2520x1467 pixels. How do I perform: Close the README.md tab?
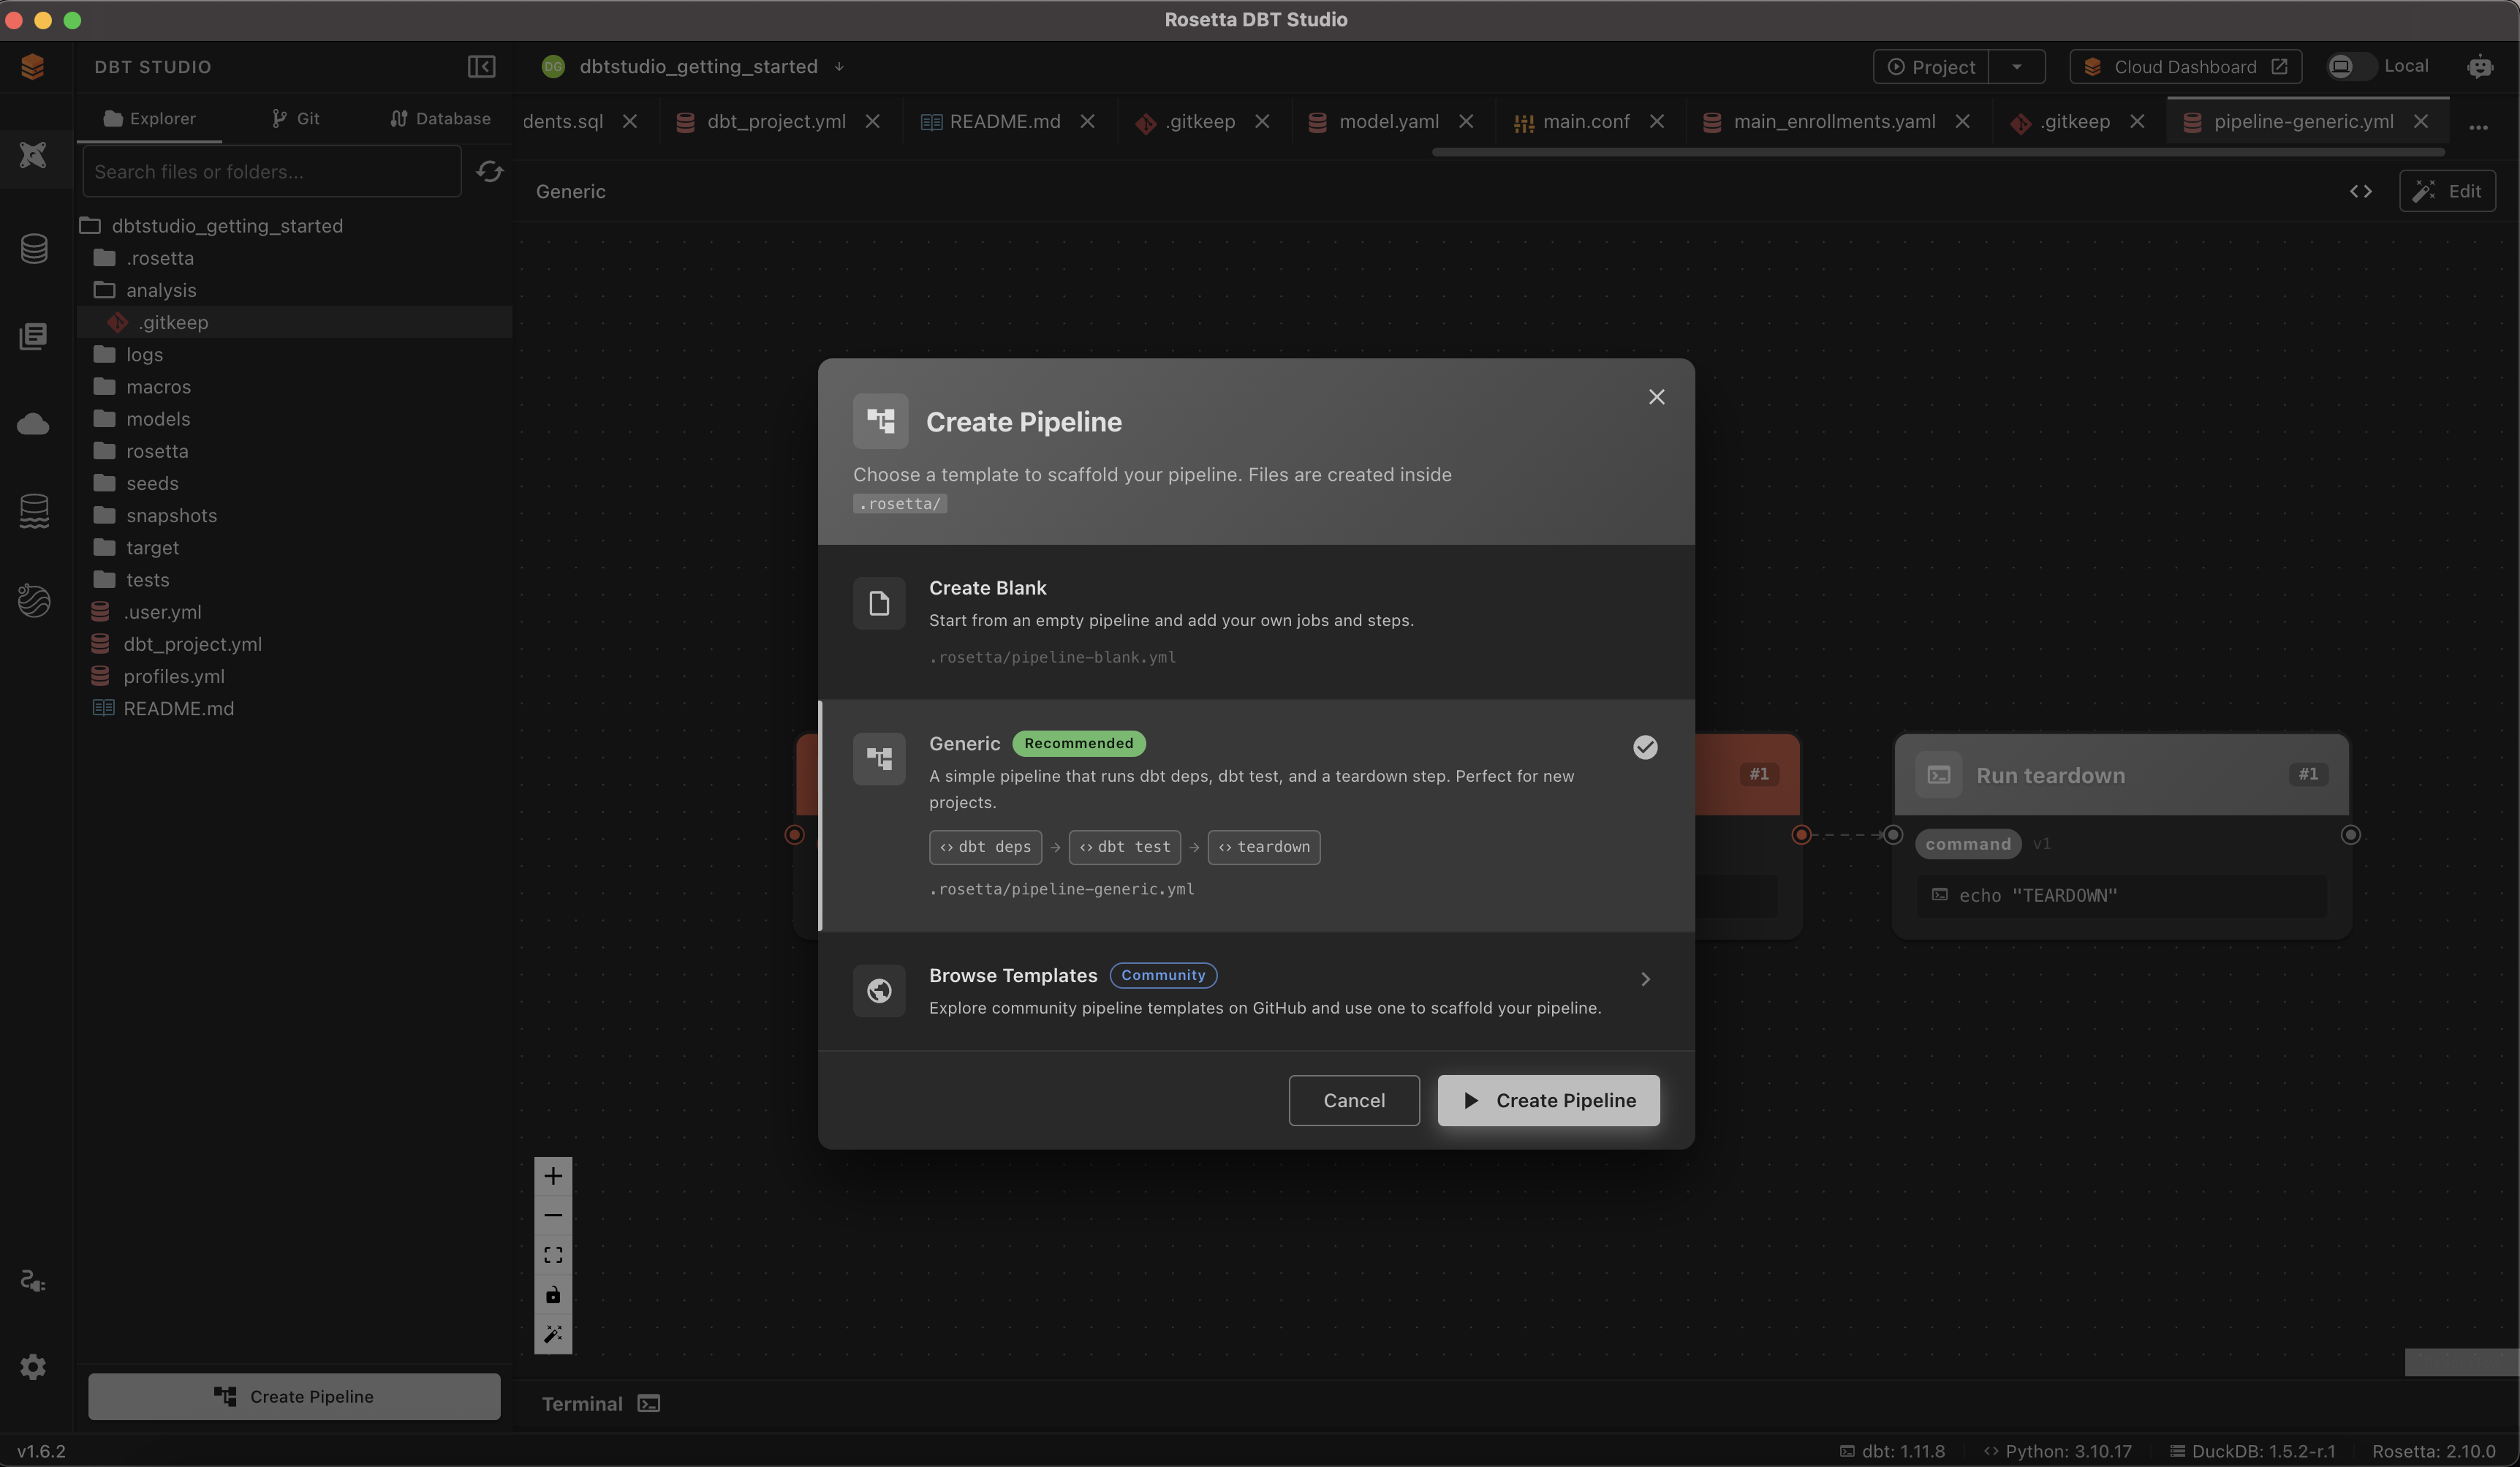point(1087,121)
